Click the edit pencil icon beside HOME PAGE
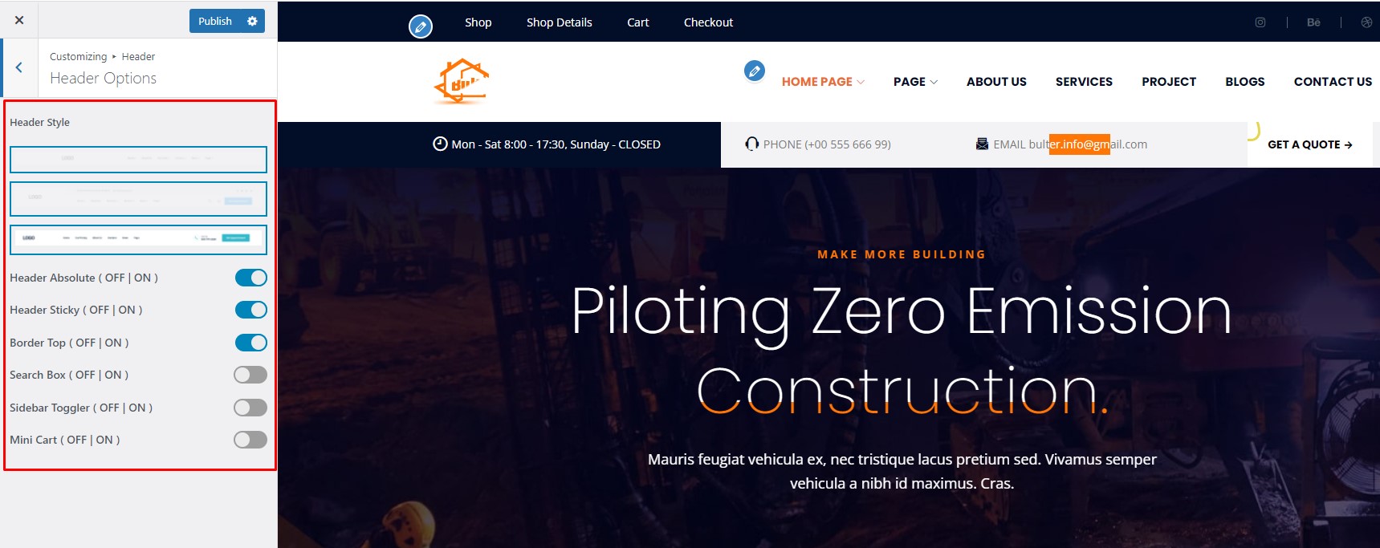Screen dimensions: 1380x548 pyautogui.click(x=755, y=71)
